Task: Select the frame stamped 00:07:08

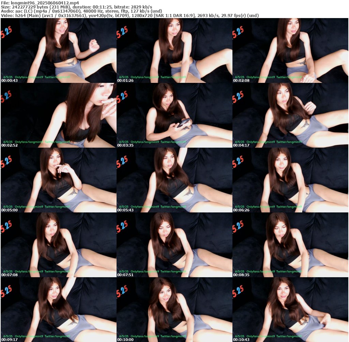Action: (58, 244)
